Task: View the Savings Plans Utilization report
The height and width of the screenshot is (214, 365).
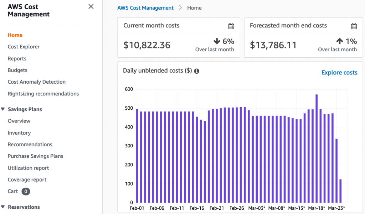Action: (x=28, y=168)
